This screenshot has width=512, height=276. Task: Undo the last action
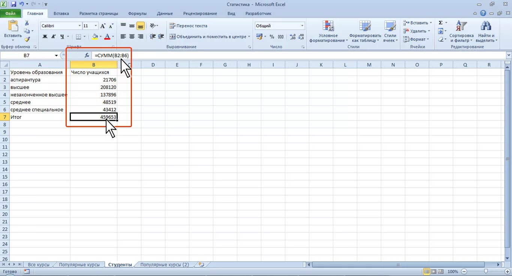[x=21, y=4]
